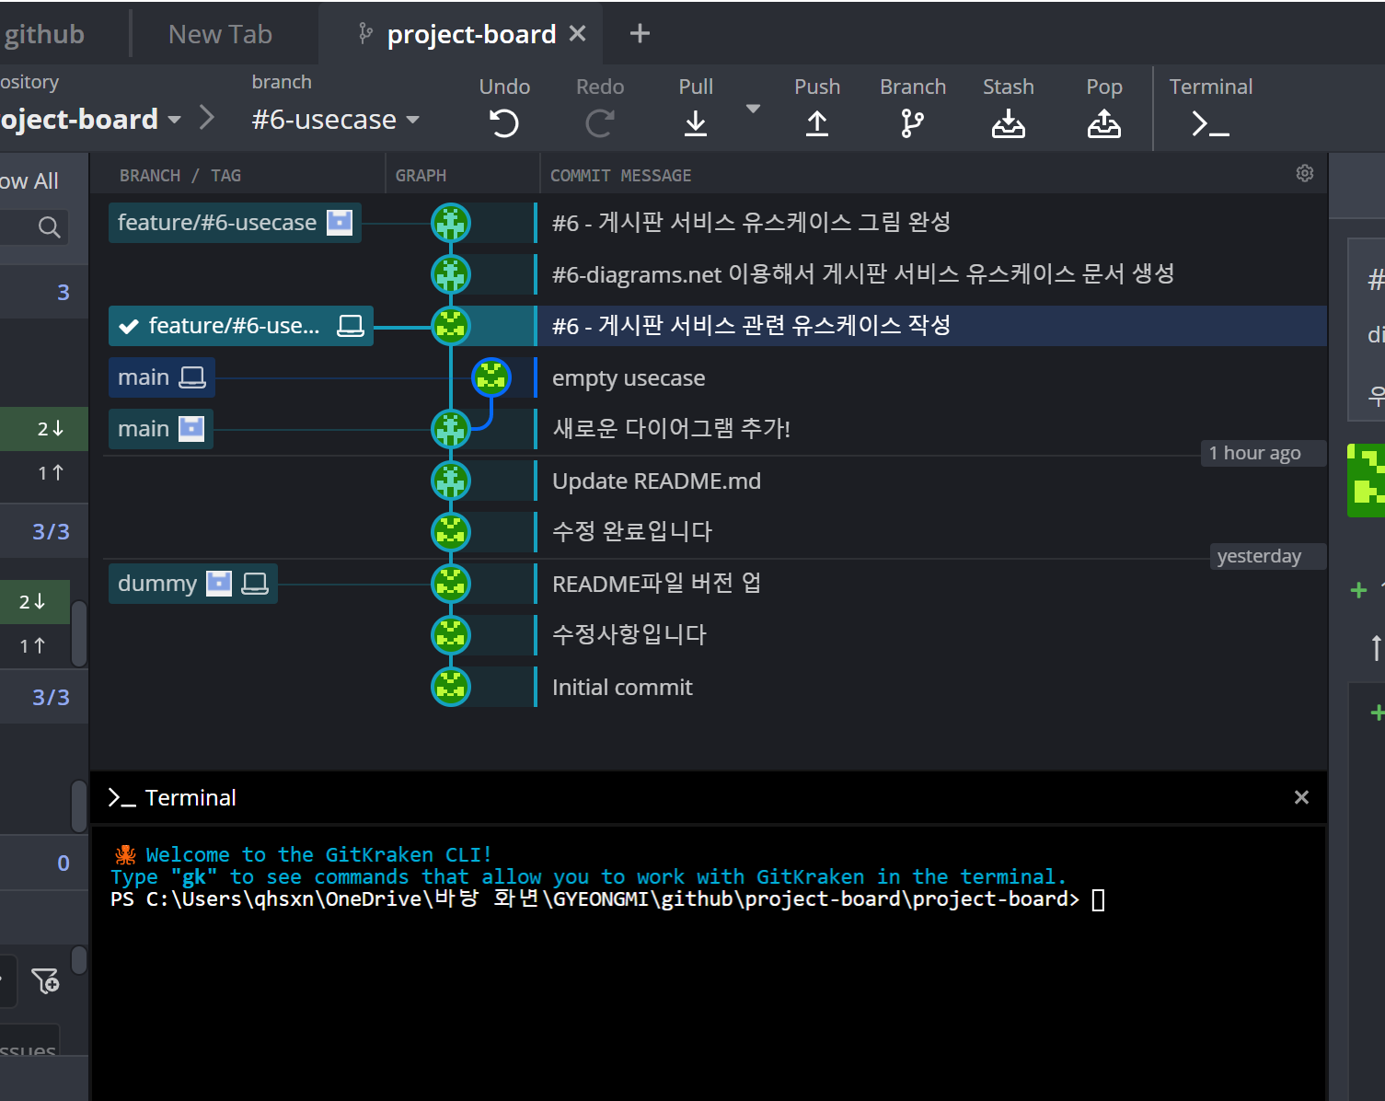Open a new tab with plus button
1385x1101 pixels.
coord(640,33)
